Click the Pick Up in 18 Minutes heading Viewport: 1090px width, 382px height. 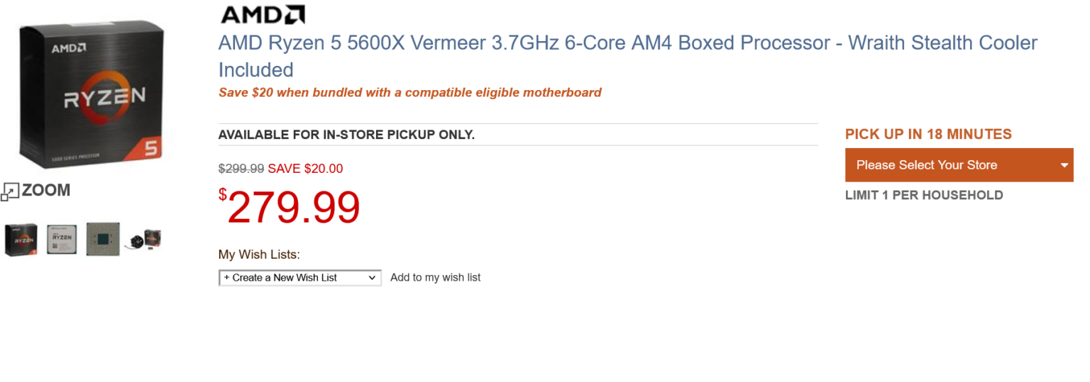[x=928, y=134]
